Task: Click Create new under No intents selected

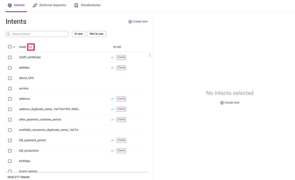Action: 230,103
